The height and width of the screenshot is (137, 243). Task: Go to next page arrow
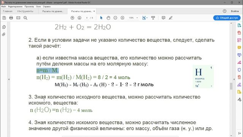(x=79, y=18)
